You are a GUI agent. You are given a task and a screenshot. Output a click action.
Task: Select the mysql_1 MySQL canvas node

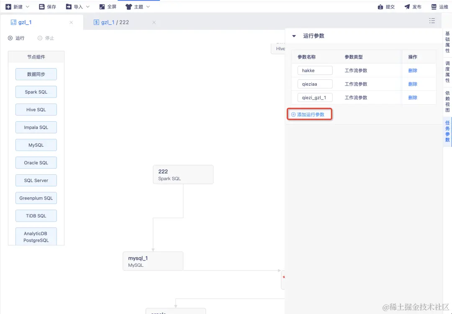153,261
